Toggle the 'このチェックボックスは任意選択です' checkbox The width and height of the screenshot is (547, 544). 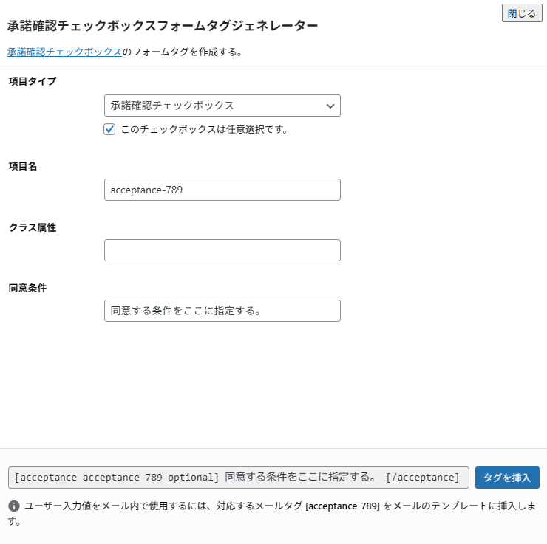pos(110,129)
